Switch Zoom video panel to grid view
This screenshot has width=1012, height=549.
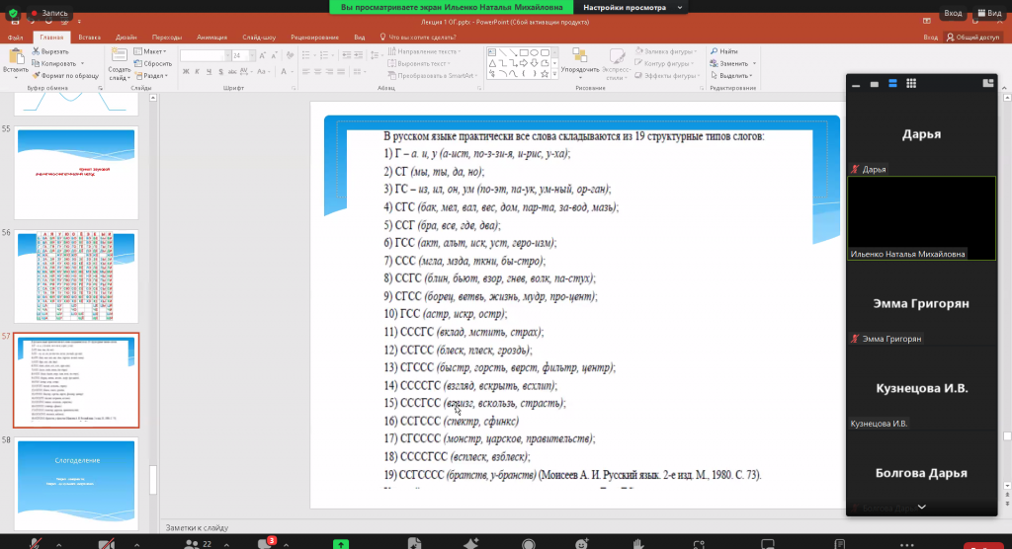[x=911, y=83]
